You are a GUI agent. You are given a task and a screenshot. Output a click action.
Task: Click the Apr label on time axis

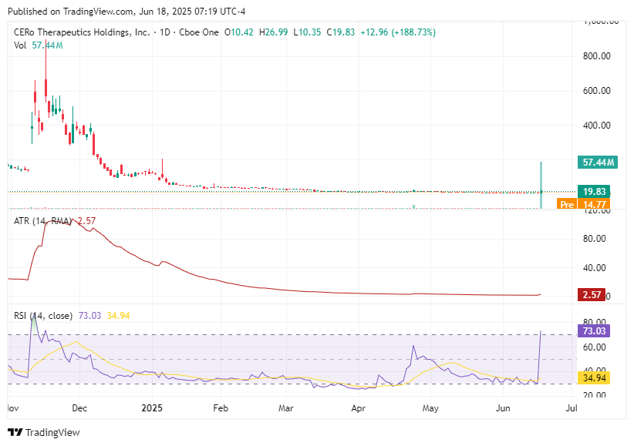point(358,408)
